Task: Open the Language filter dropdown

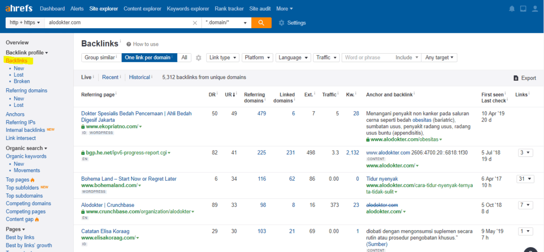Action: click(x=293, y=57)
